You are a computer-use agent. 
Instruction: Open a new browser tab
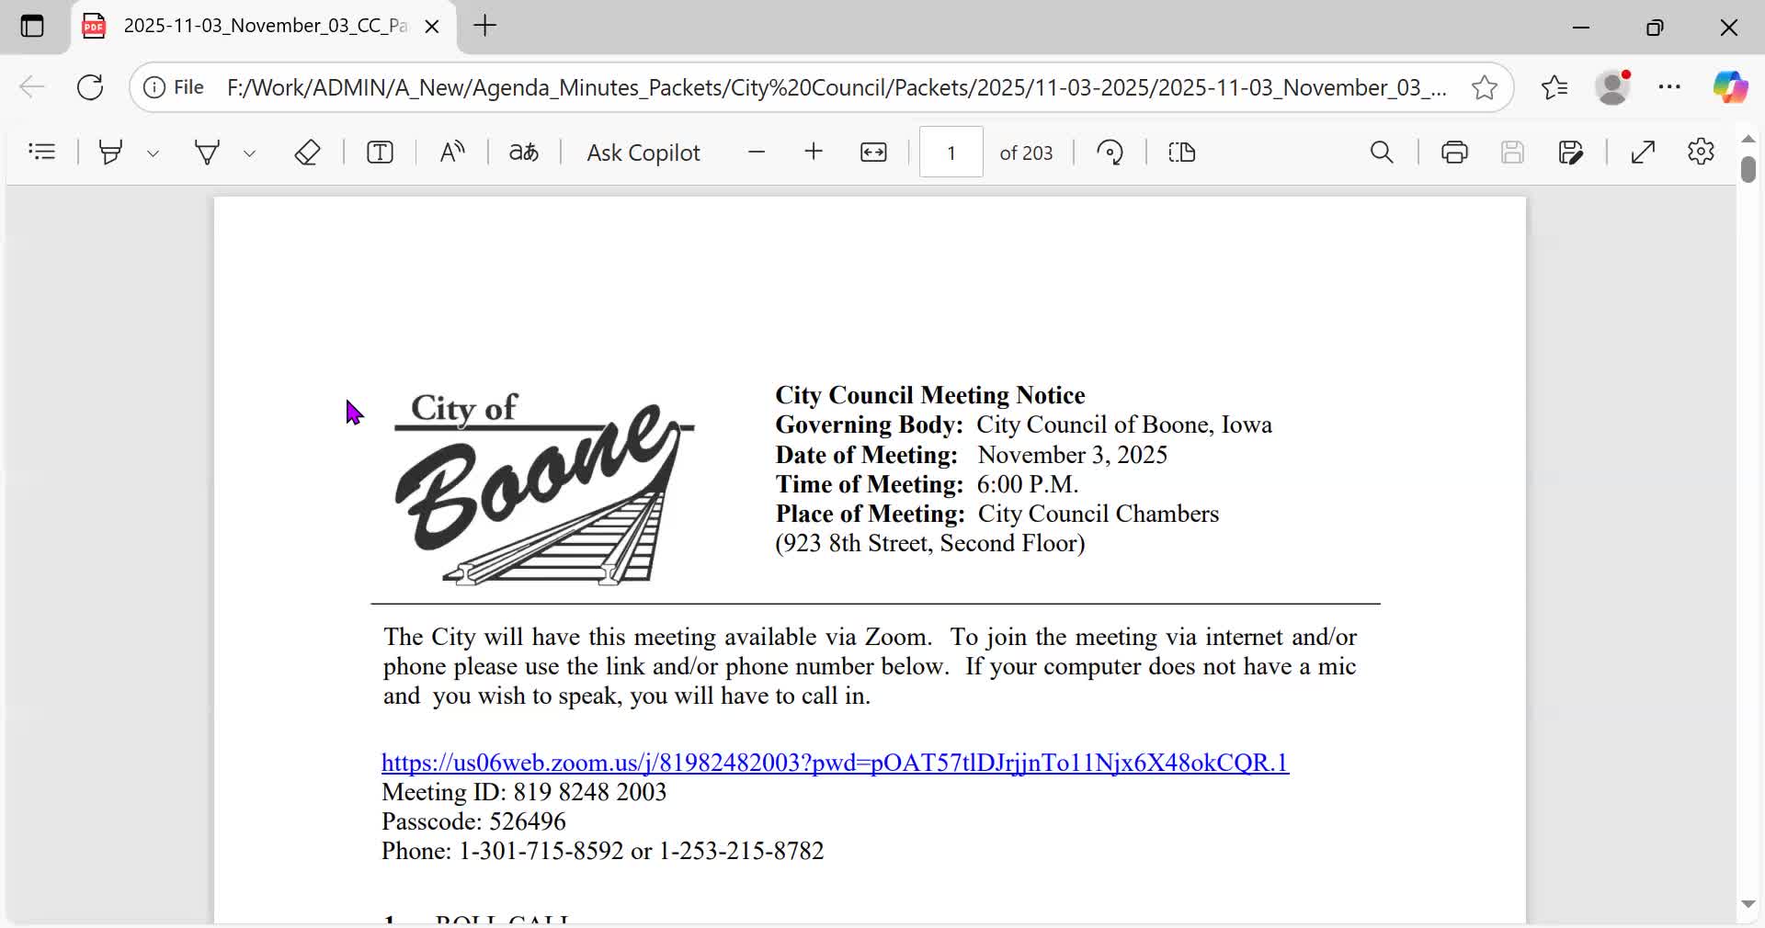(485, 26)
